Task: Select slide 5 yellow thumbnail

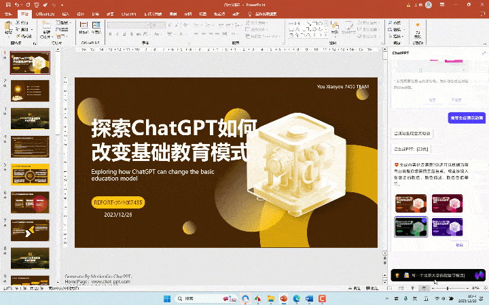Action: coord(30,175)
